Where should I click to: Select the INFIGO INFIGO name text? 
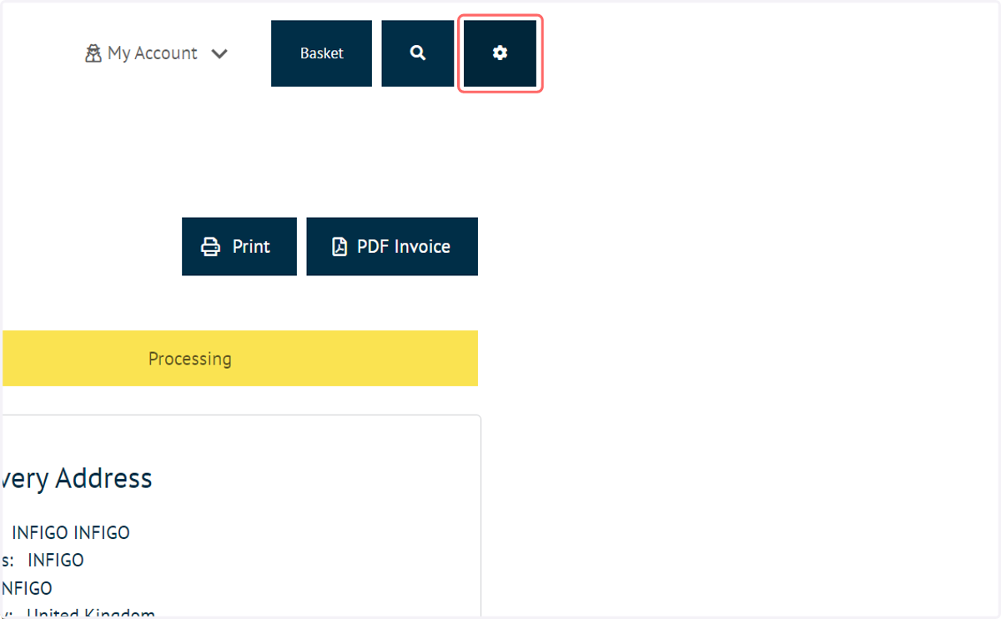pyautogui.click(x=71, y=532)
